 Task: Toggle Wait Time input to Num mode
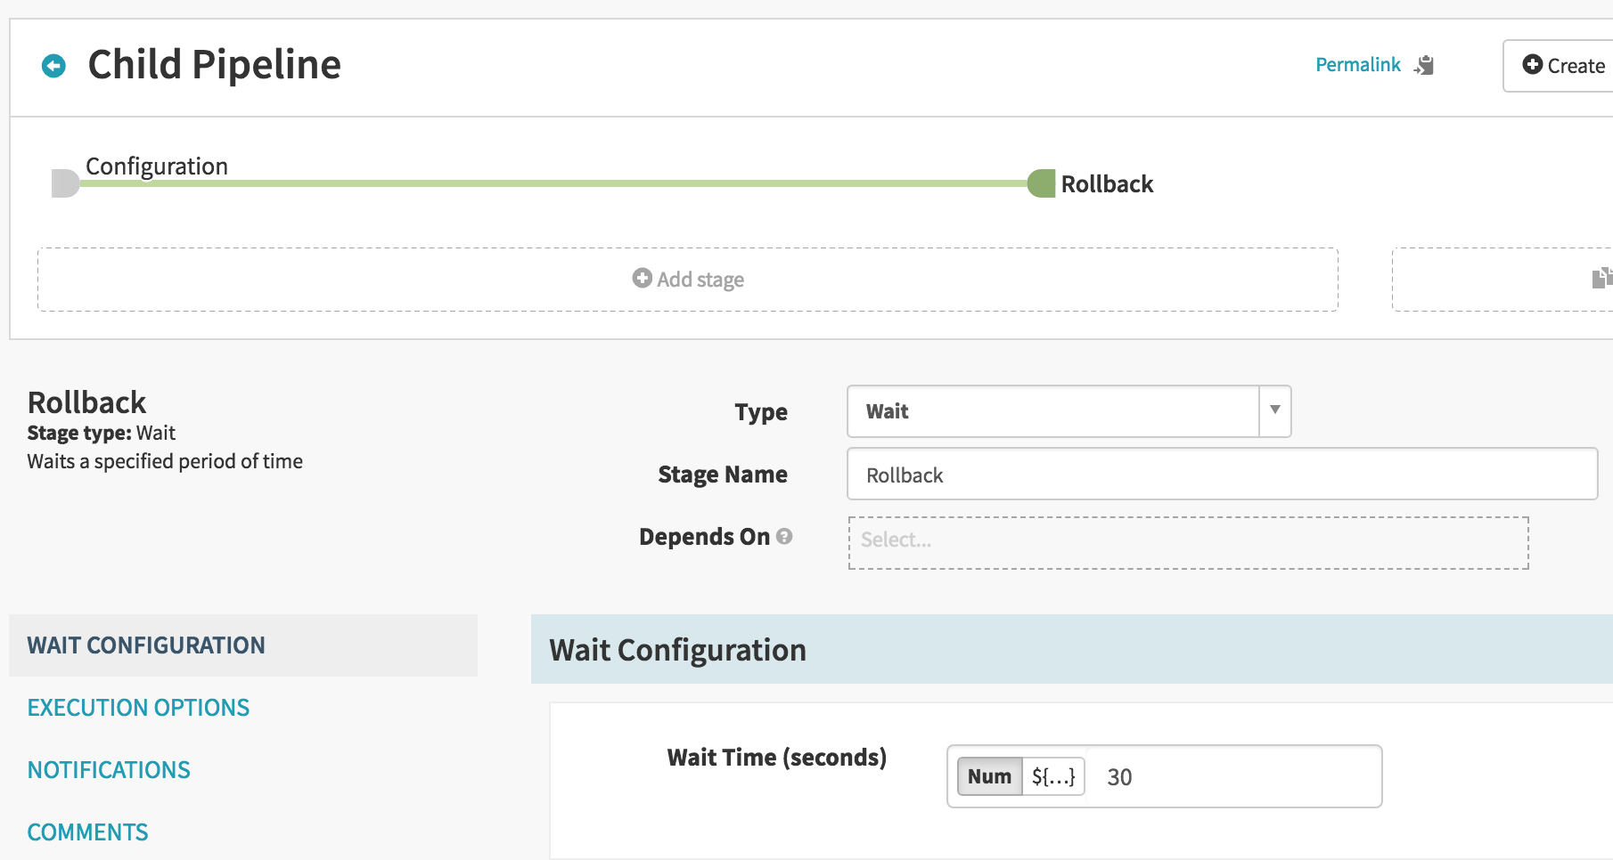coord(989,776)
